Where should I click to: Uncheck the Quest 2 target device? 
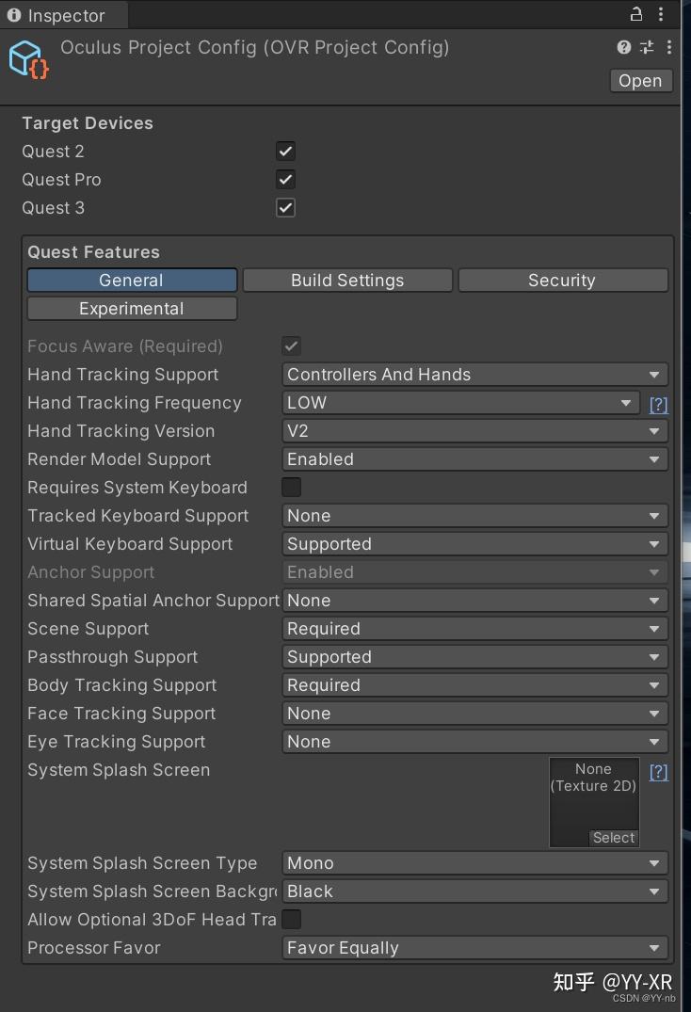[285, 151]
